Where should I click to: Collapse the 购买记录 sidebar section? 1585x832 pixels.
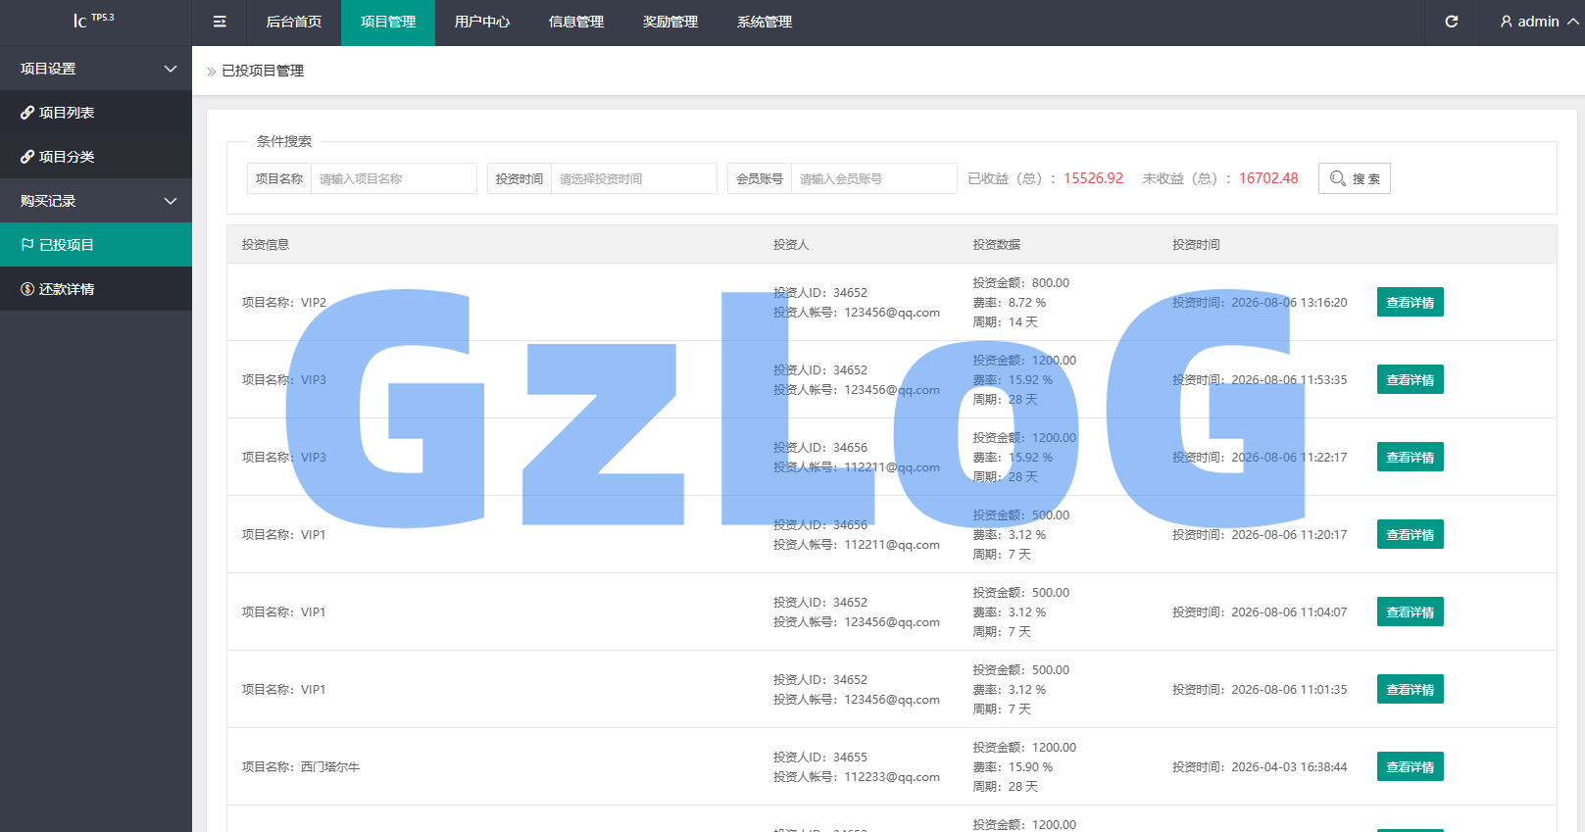click(171, 201)
